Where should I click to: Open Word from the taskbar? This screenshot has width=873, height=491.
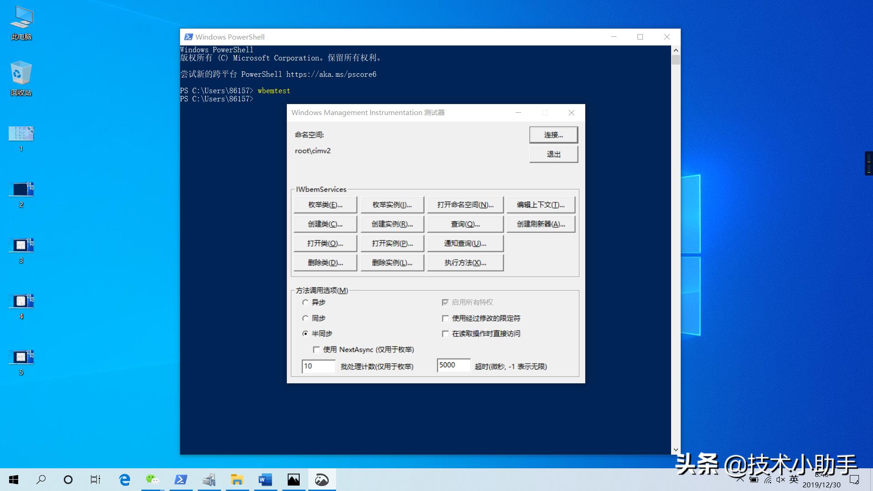point(265,480)
